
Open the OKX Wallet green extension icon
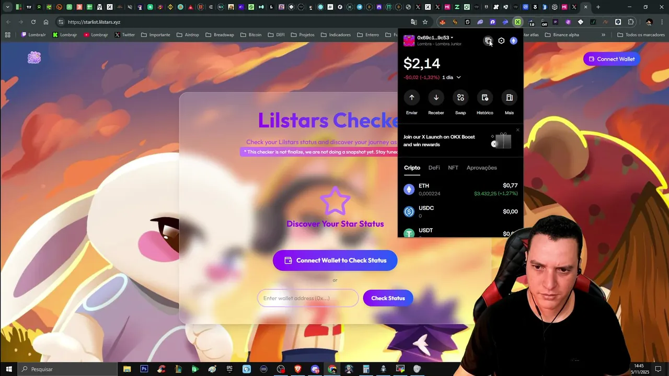pyautogui.click(x=517, y=22)
